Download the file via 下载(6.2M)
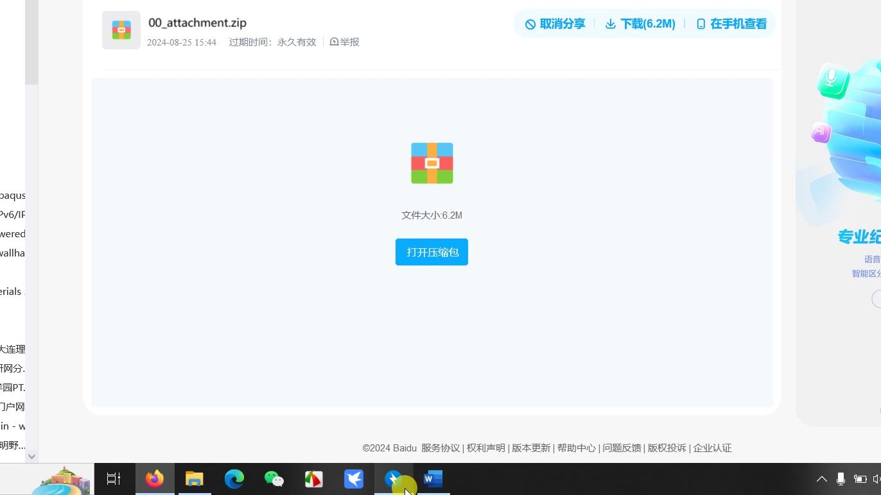 [640, 24]
